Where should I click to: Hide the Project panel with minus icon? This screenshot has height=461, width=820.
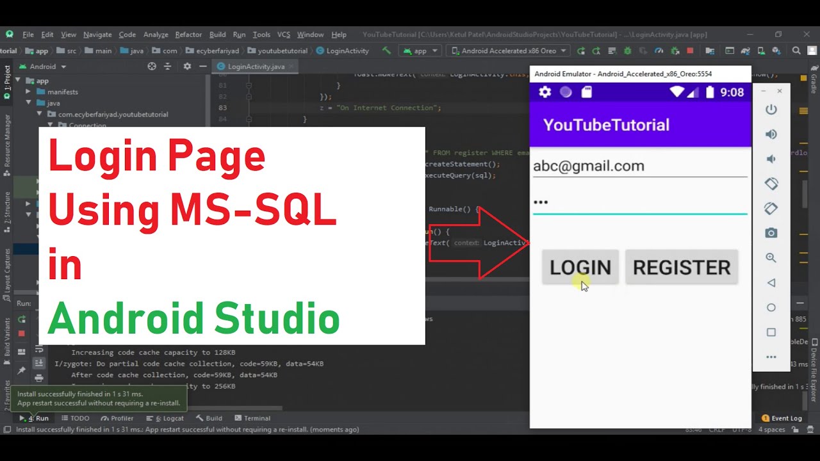click(x=202, y=66)
